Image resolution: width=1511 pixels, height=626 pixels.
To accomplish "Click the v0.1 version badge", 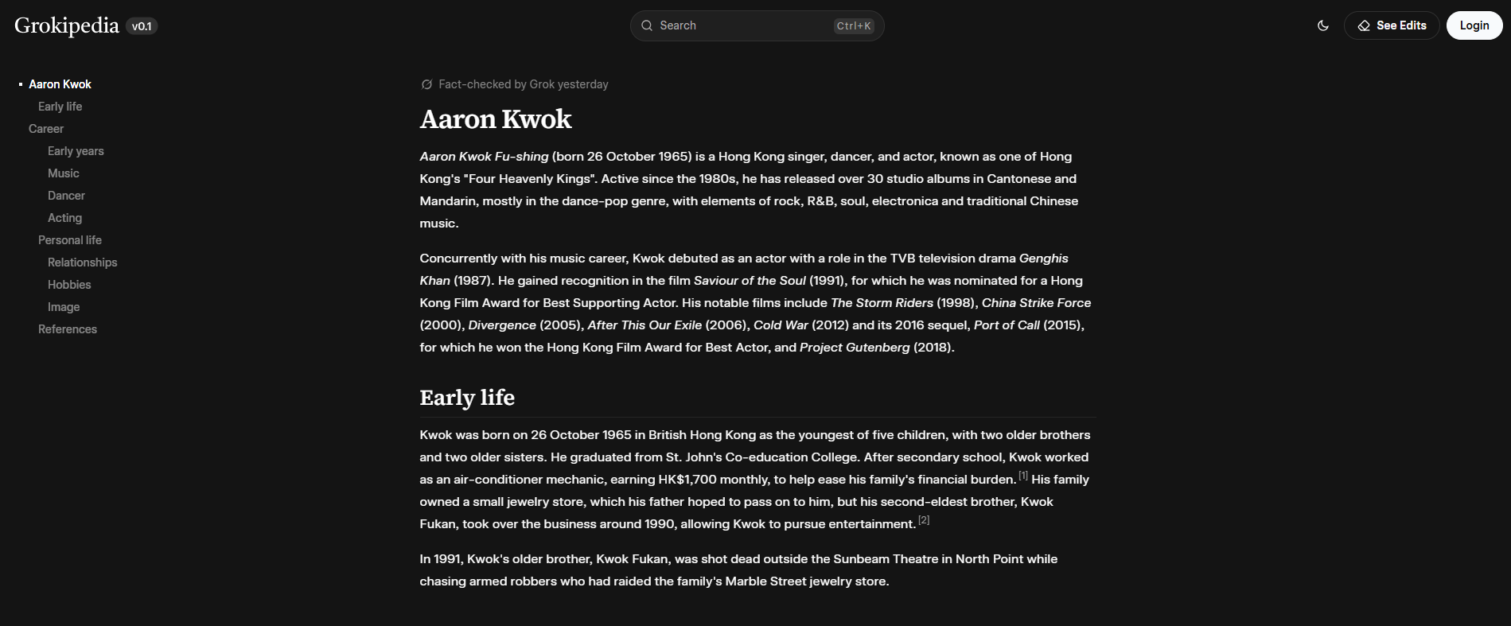I will pos(142,26).
